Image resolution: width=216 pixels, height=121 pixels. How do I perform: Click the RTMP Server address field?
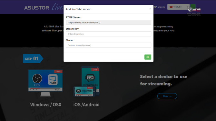click(108, 23)
